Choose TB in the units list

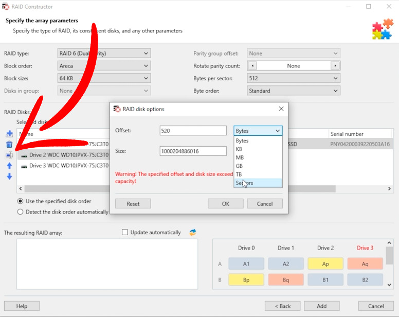258,174
